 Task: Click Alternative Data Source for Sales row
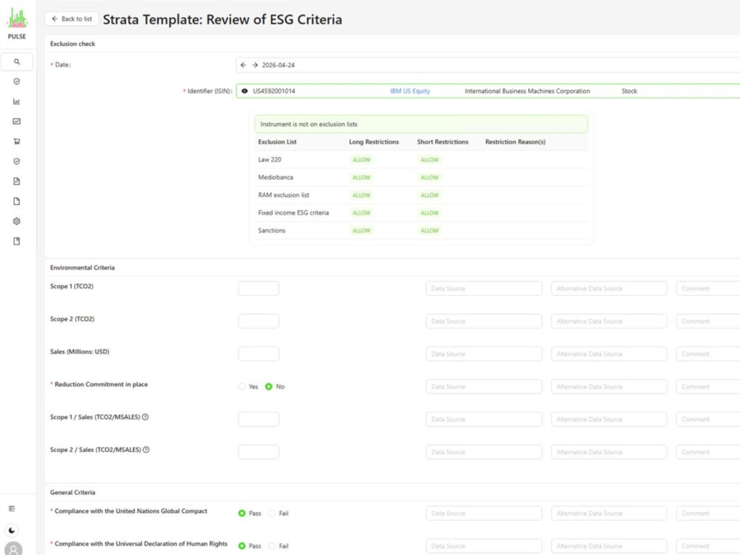click(609, 354)
